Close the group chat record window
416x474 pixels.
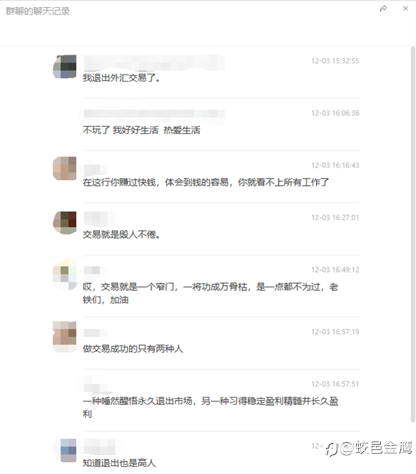click(406, 8)
